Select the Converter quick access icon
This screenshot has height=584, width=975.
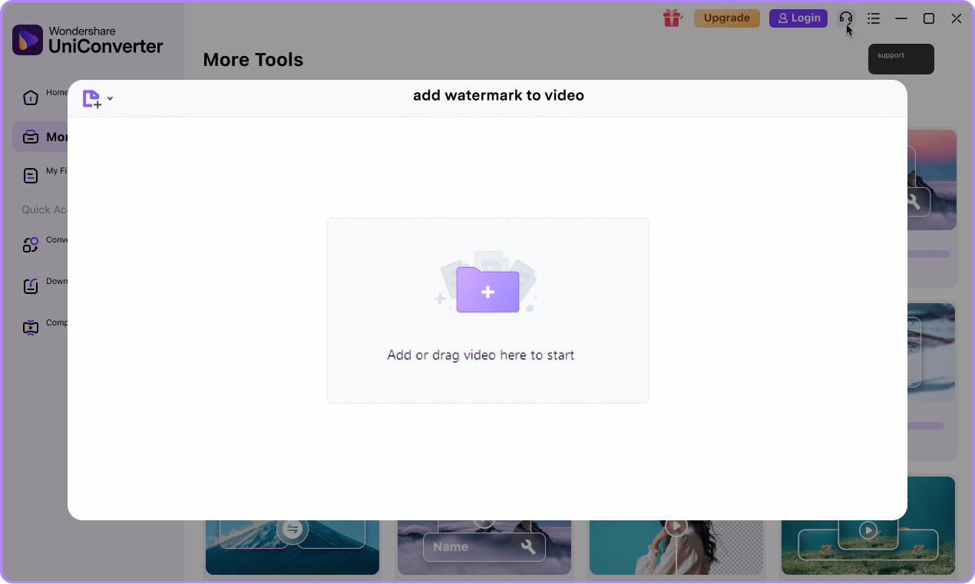pos(31,244)
